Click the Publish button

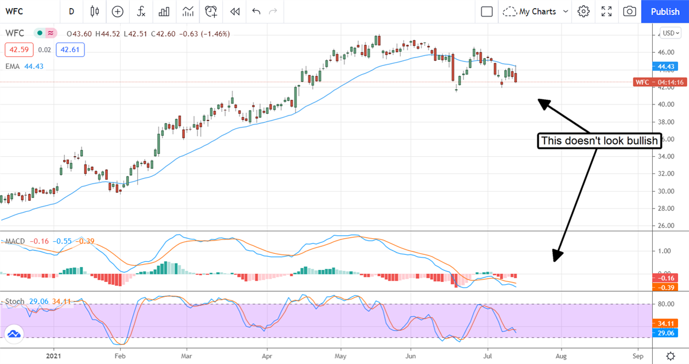click(665, 11)
